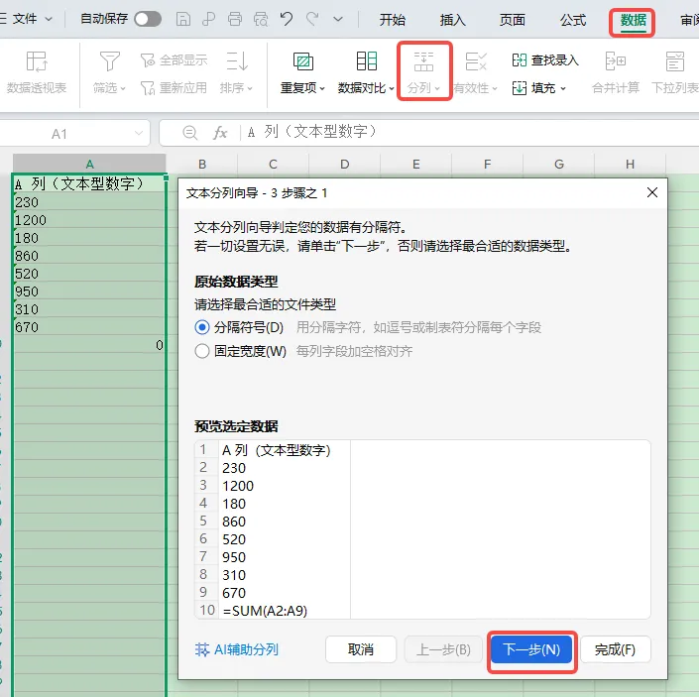Click the AI辅助分列 link
Image resolution: width=699 pixels, height=697 pixels.
pos(237,649)
